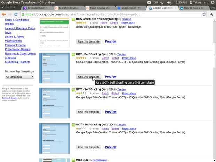Report abuse on GCT Quiz (20)
The height and width of the screenshot is (162, 216).
click(129, 129)
